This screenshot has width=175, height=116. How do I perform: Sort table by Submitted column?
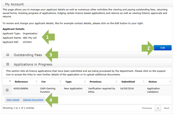click(x=128, y=82)
